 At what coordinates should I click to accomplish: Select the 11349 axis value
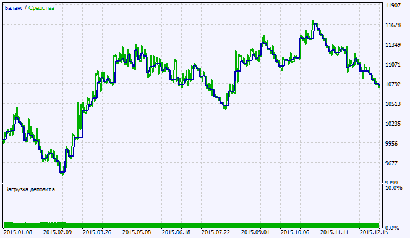[393, 45]
